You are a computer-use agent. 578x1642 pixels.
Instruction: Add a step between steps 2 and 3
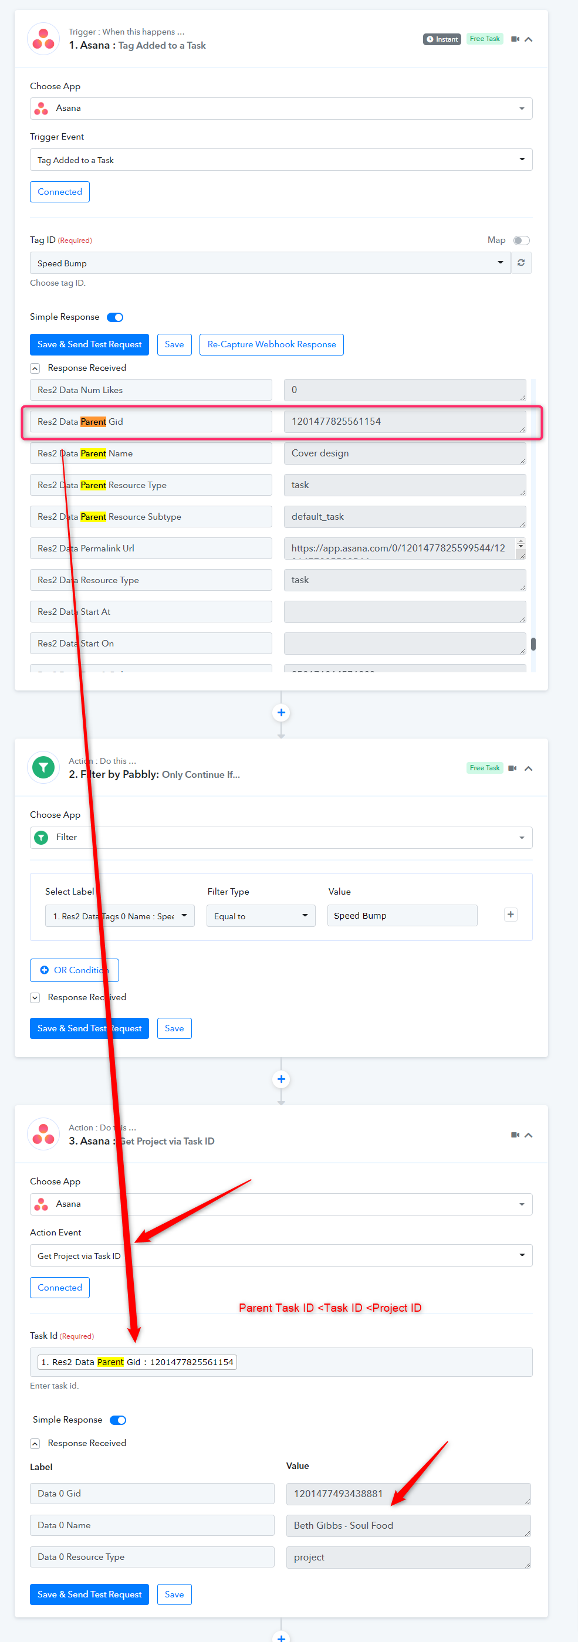pyautogui.click(x=281, y=1079)
